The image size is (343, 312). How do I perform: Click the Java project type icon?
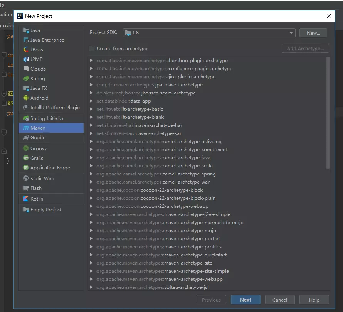point(26,30)
